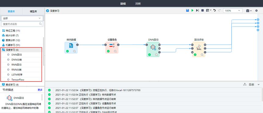
Task: Click the view/preview icon beside the stop button
Action: coord(208,10)
